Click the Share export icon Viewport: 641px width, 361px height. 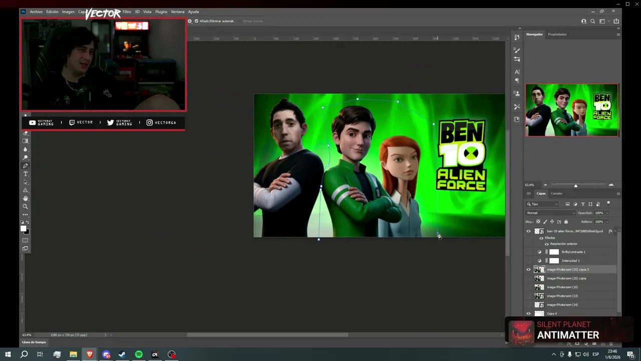click(x=616, y=21)
